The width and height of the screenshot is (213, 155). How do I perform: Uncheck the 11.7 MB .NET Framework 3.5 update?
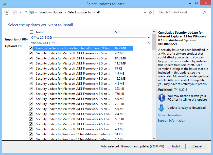[x=31, y=63]
